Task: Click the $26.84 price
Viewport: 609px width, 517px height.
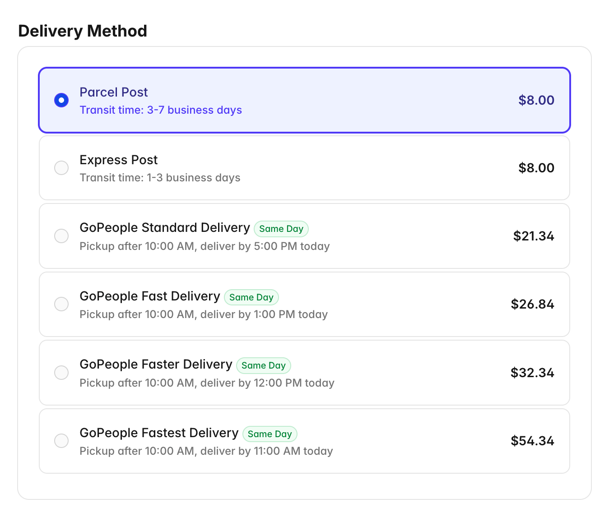Action: [x=533, y=304]
